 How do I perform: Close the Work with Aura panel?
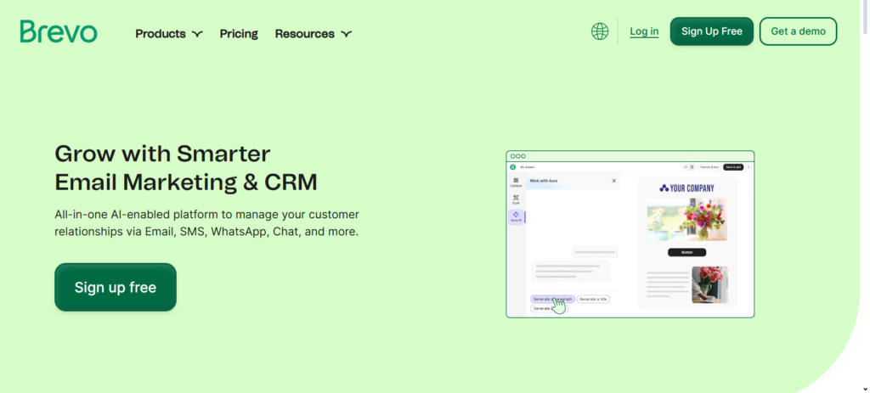(613, 181)
